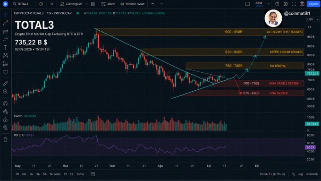
Task: Set range to Bu sene
Action: (55, 174)
